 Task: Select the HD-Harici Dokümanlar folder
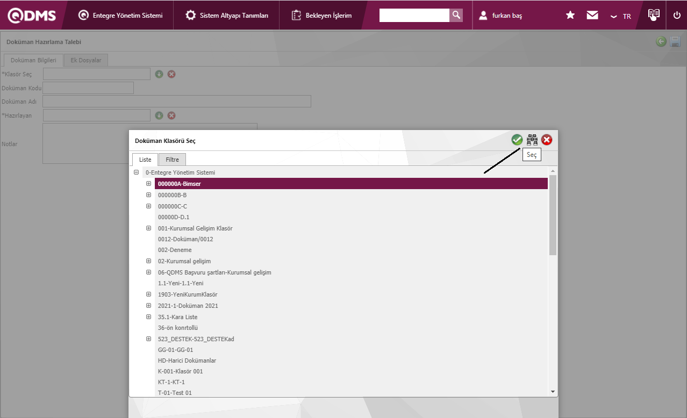coord(187,361)
